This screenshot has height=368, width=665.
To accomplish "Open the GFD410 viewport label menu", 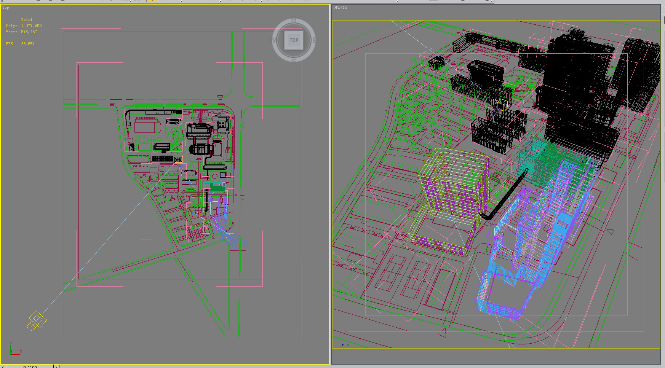I will tap(340, 7).
